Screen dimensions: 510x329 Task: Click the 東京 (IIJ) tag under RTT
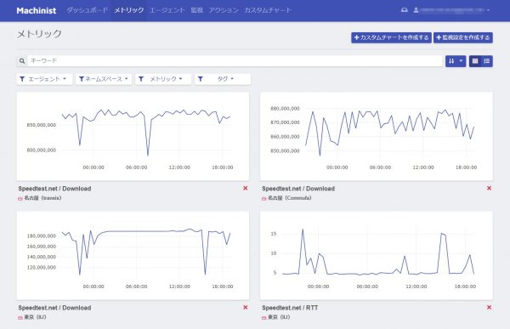coord(275,317)
